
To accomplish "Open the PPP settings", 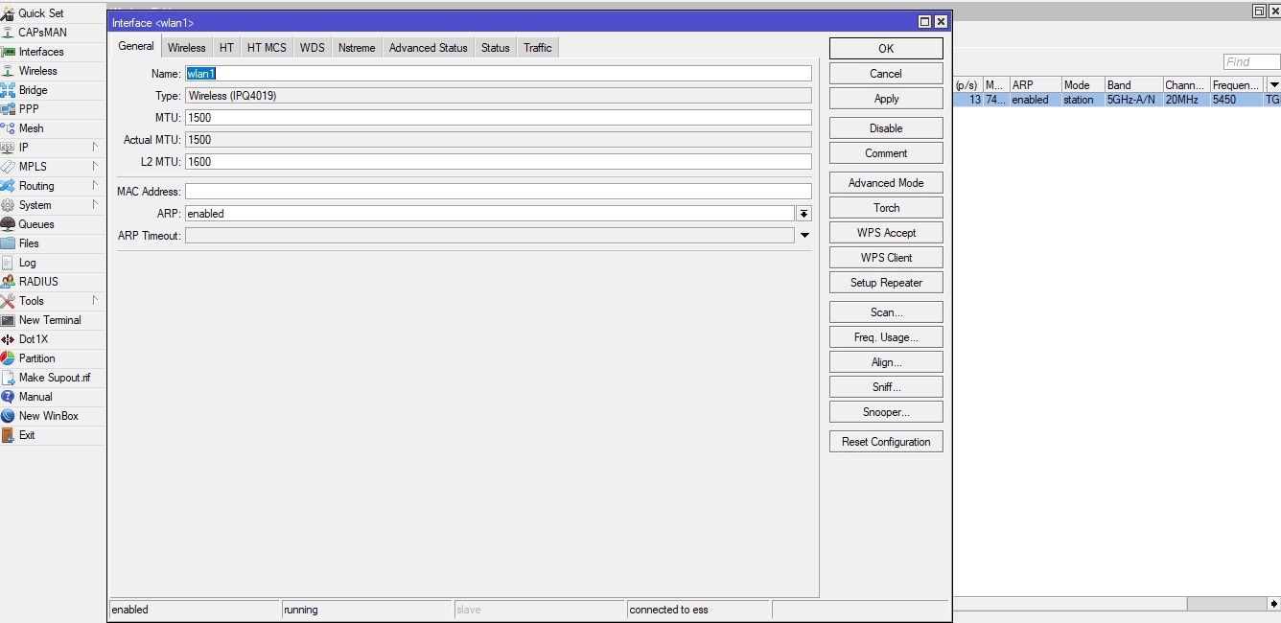I will point(32,108).
